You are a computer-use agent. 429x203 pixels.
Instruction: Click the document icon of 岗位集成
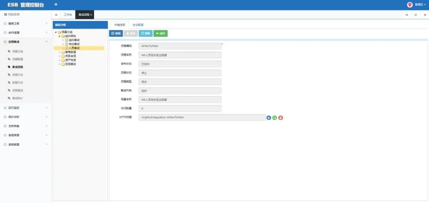tap(66, 44)
